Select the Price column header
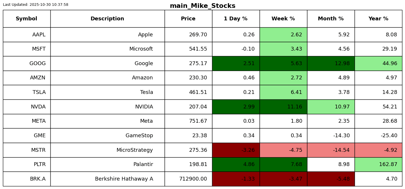The height and width of the screenshot is (189, 405). pyautogui.click(x=188, y=19)
